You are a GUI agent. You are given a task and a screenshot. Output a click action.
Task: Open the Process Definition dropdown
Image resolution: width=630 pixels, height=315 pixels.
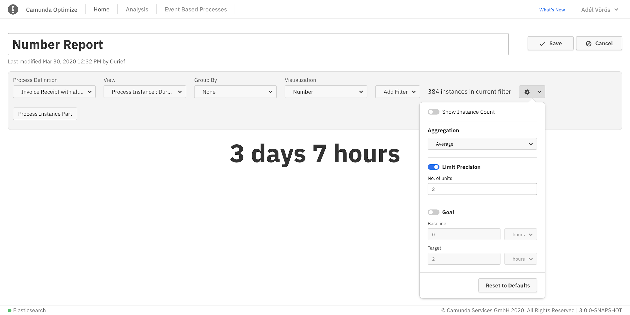tap(54, 92)
